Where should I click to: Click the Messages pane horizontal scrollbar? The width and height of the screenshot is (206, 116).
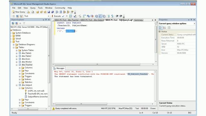[81, 104]
